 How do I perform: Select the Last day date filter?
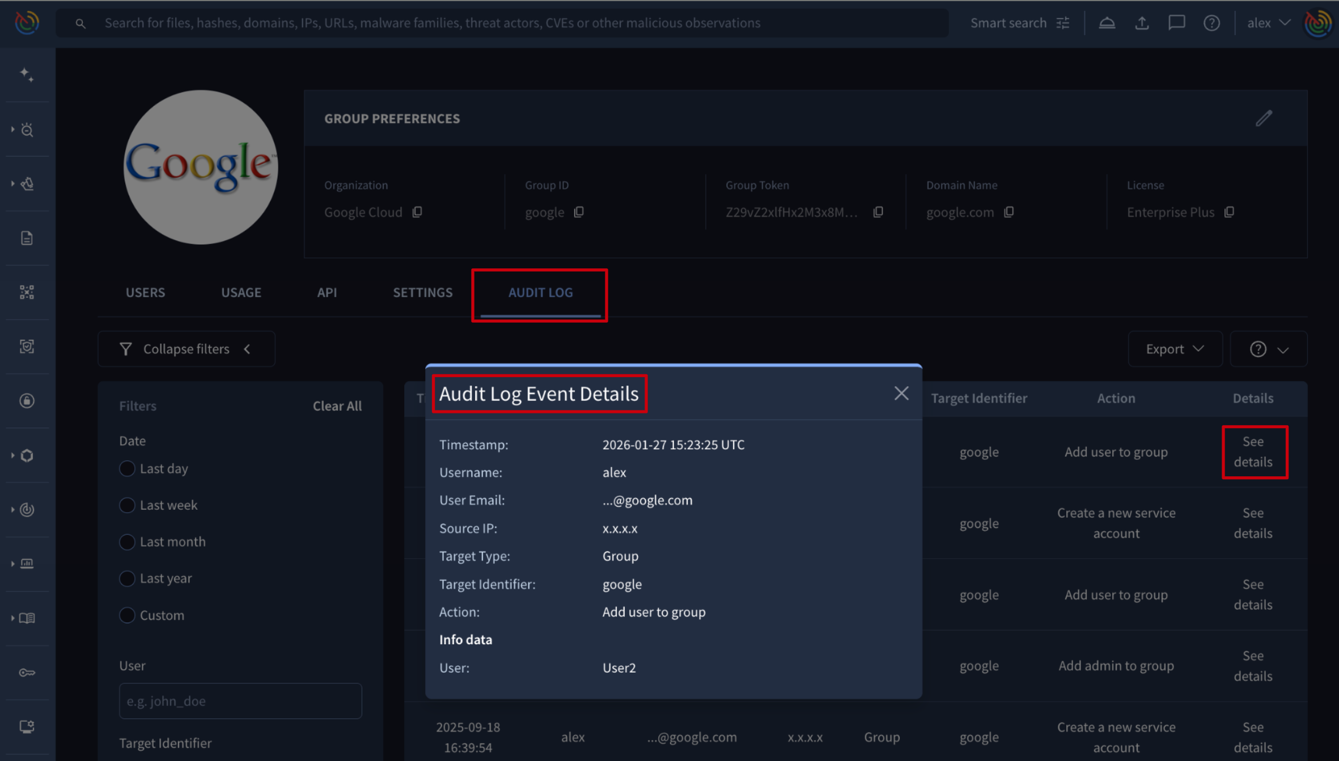click(127, 468)
